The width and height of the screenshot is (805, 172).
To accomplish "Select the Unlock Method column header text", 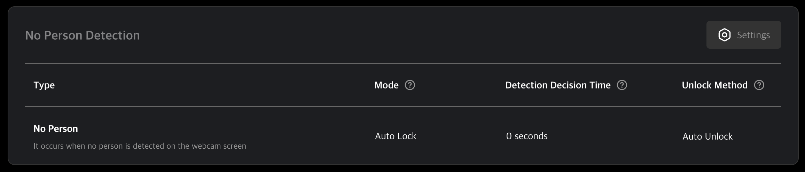I will pyautogui.click(x=714, y=85).
